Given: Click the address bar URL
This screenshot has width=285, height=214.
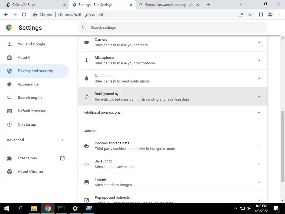Looking at the screenshot, I should (80, 14).
